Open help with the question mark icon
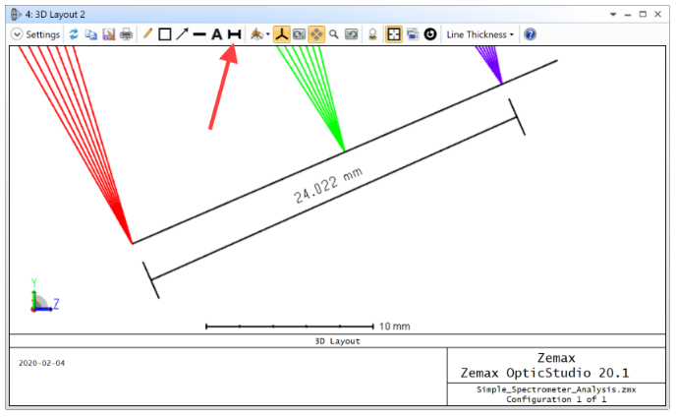The image size is (676, 418). [x=531, y=34]
